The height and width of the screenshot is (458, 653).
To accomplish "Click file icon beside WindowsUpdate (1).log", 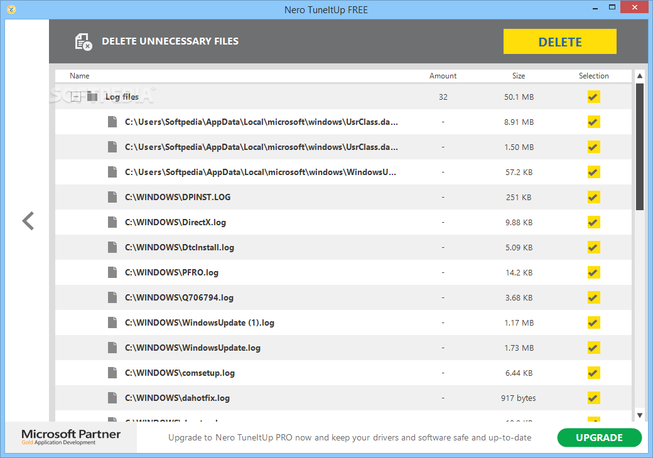I will coord(112,323).
